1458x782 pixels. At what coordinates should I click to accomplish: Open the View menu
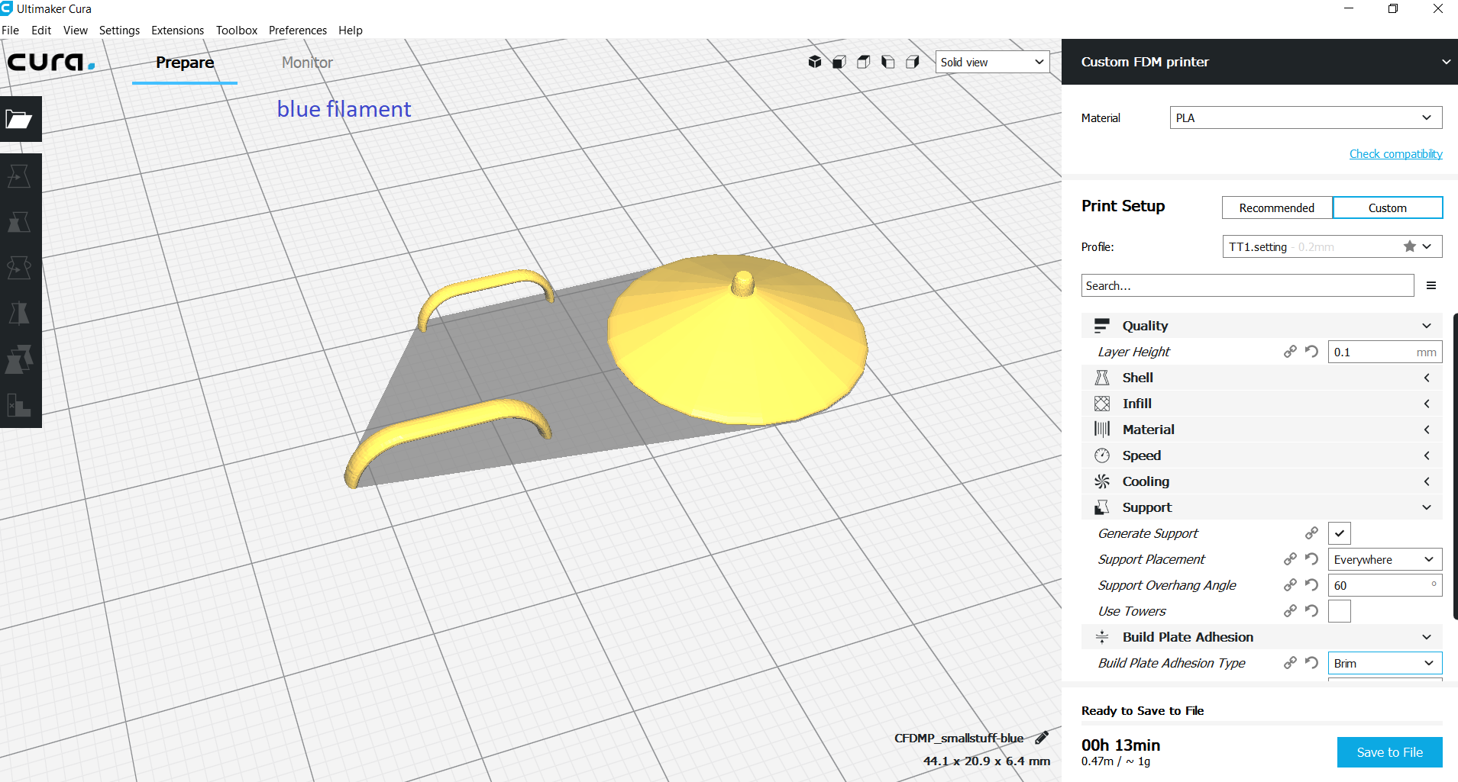[x=76, y=31]
